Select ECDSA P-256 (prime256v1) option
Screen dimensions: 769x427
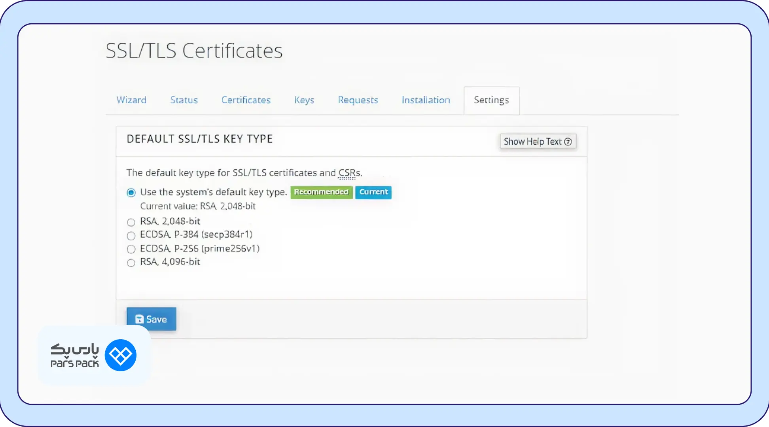click(131, 249)
